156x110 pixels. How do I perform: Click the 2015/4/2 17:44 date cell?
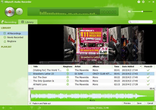[130, 70]
